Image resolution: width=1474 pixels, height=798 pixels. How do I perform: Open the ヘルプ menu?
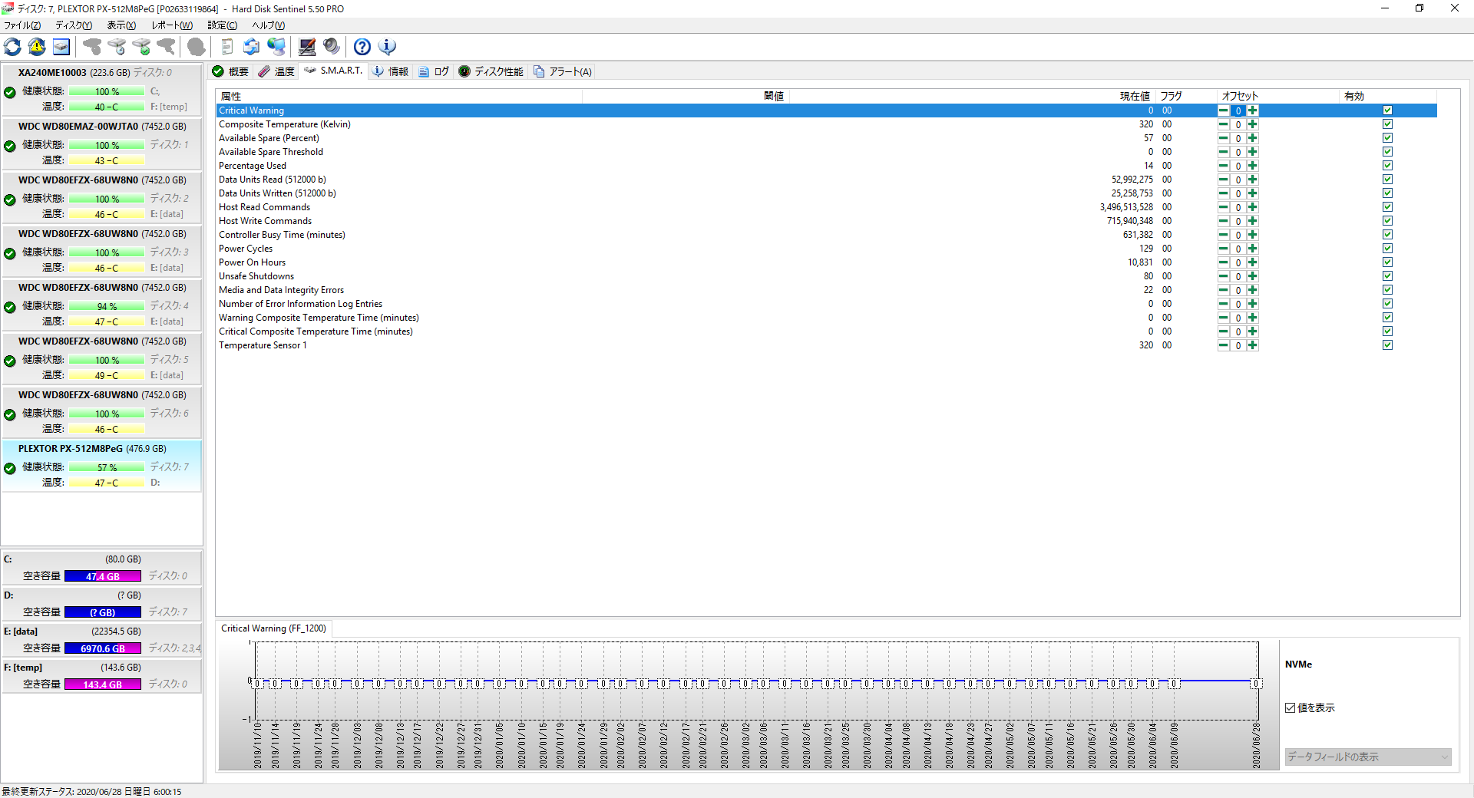click(269, 25)
